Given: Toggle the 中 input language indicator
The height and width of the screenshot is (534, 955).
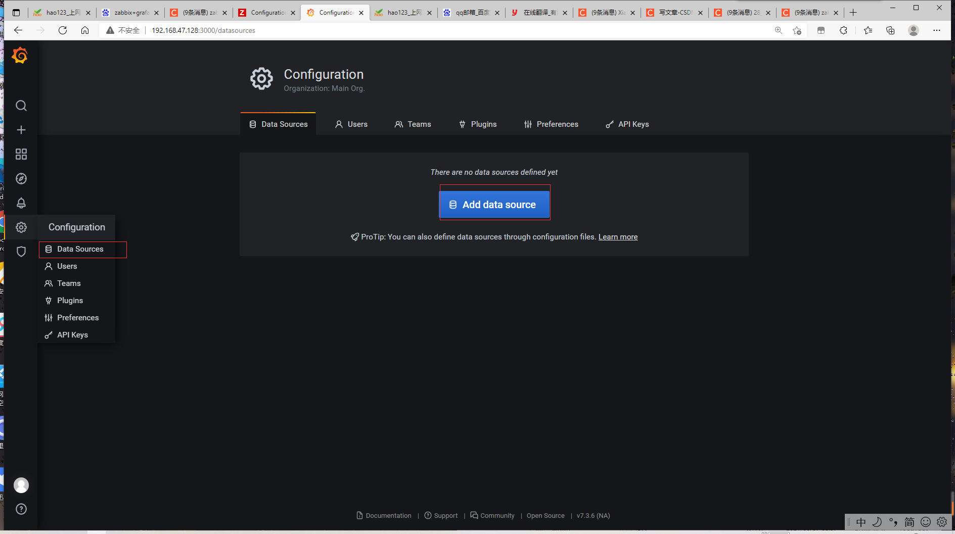Looking at the screenshot, I should tap(861, 522).
